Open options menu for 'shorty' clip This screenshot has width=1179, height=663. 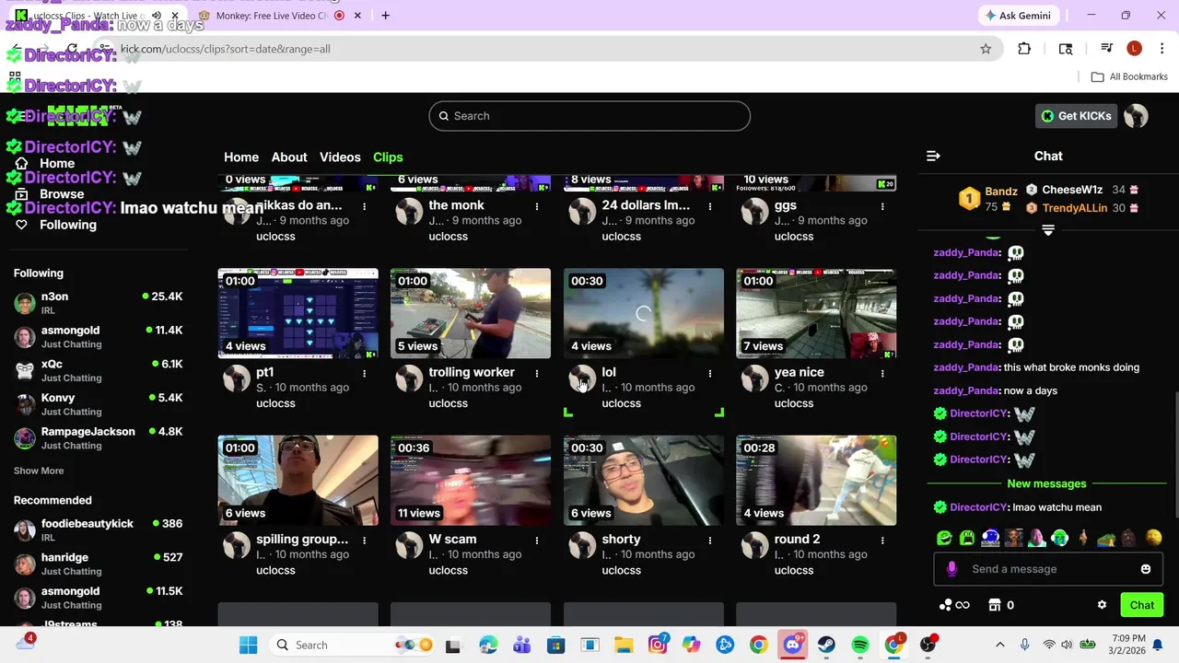[710, 540]
